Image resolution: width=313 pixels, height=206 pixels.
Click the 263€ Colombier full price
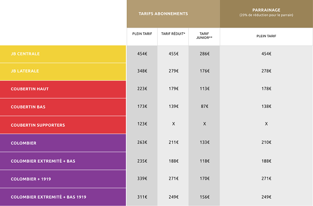click(x=142, y=143)
